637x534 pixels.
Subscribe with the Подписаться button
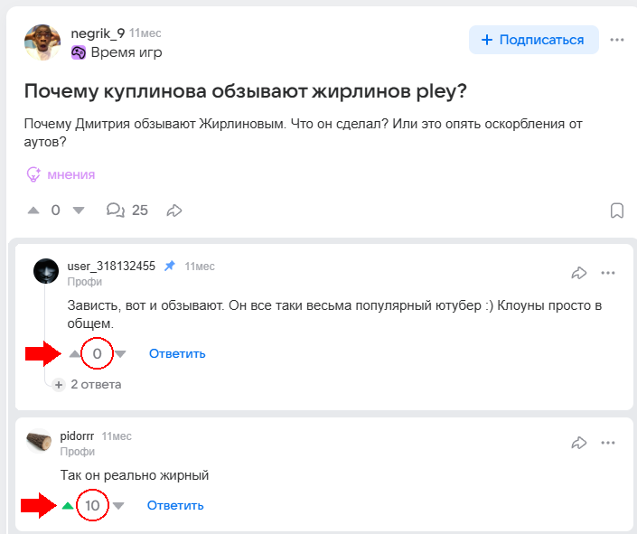pos(533,40)
